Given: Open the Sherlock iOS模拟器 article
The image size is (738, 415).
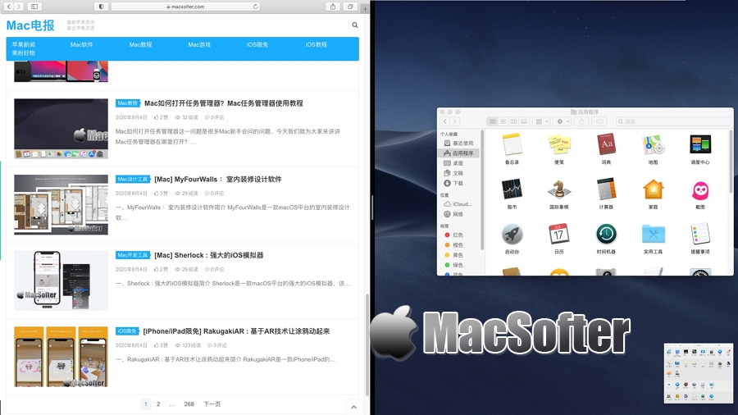Looking at the screenshot, I should tap(208, 255).
